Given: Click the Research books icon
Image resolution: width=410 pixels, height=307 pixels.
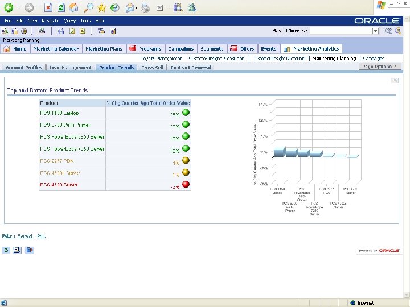Looking at the screenshot, I should [178, 7].
